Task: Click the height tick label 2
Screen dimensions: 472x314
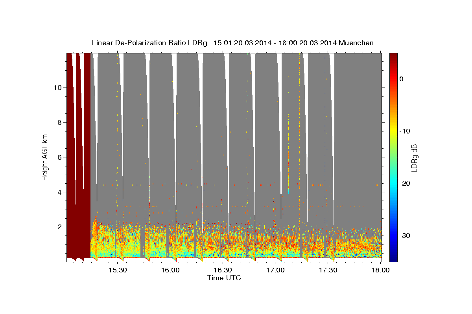Action: coord(59,227)
